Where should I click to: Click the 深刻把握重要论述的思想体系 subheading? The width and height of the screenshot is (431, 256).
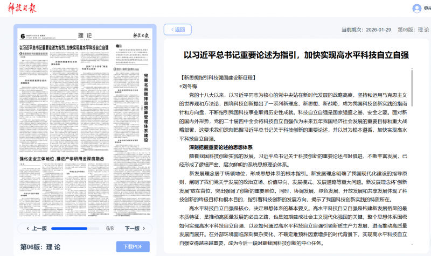click(x=220, y=147)
